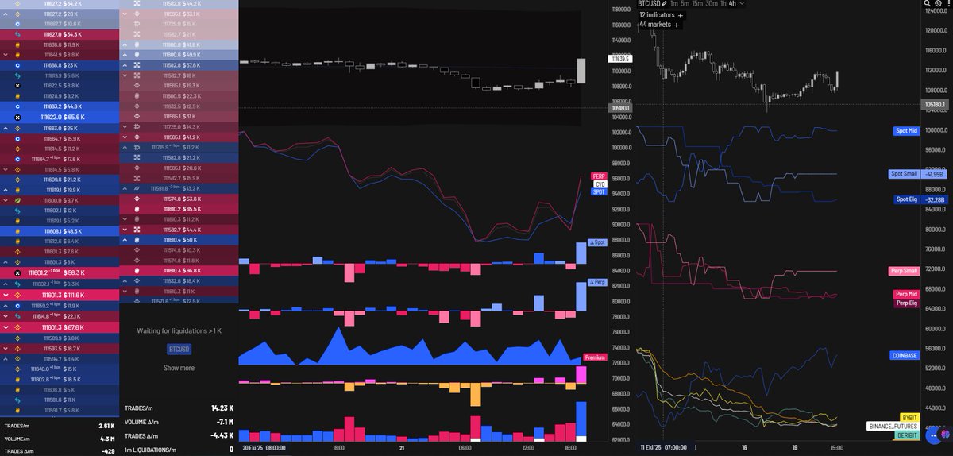Image resolution: width=953 pixels, height=456 pixels.
Task: Click plus icon beside 12 indicators
Action: pos(681,14)
